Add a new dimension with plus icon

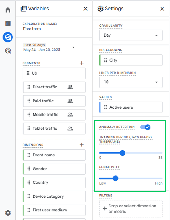pos(82,145)
